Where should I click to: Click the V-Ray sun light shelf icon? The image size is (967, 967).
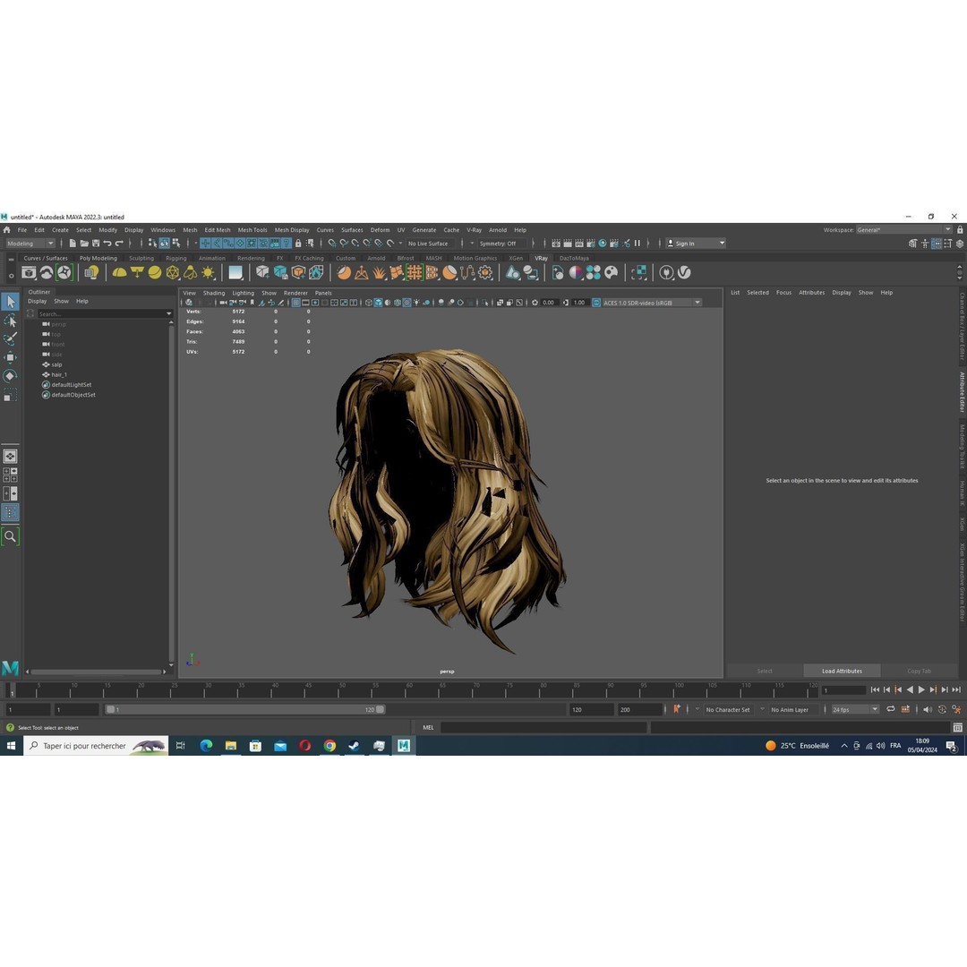click(x=209, y=272)
